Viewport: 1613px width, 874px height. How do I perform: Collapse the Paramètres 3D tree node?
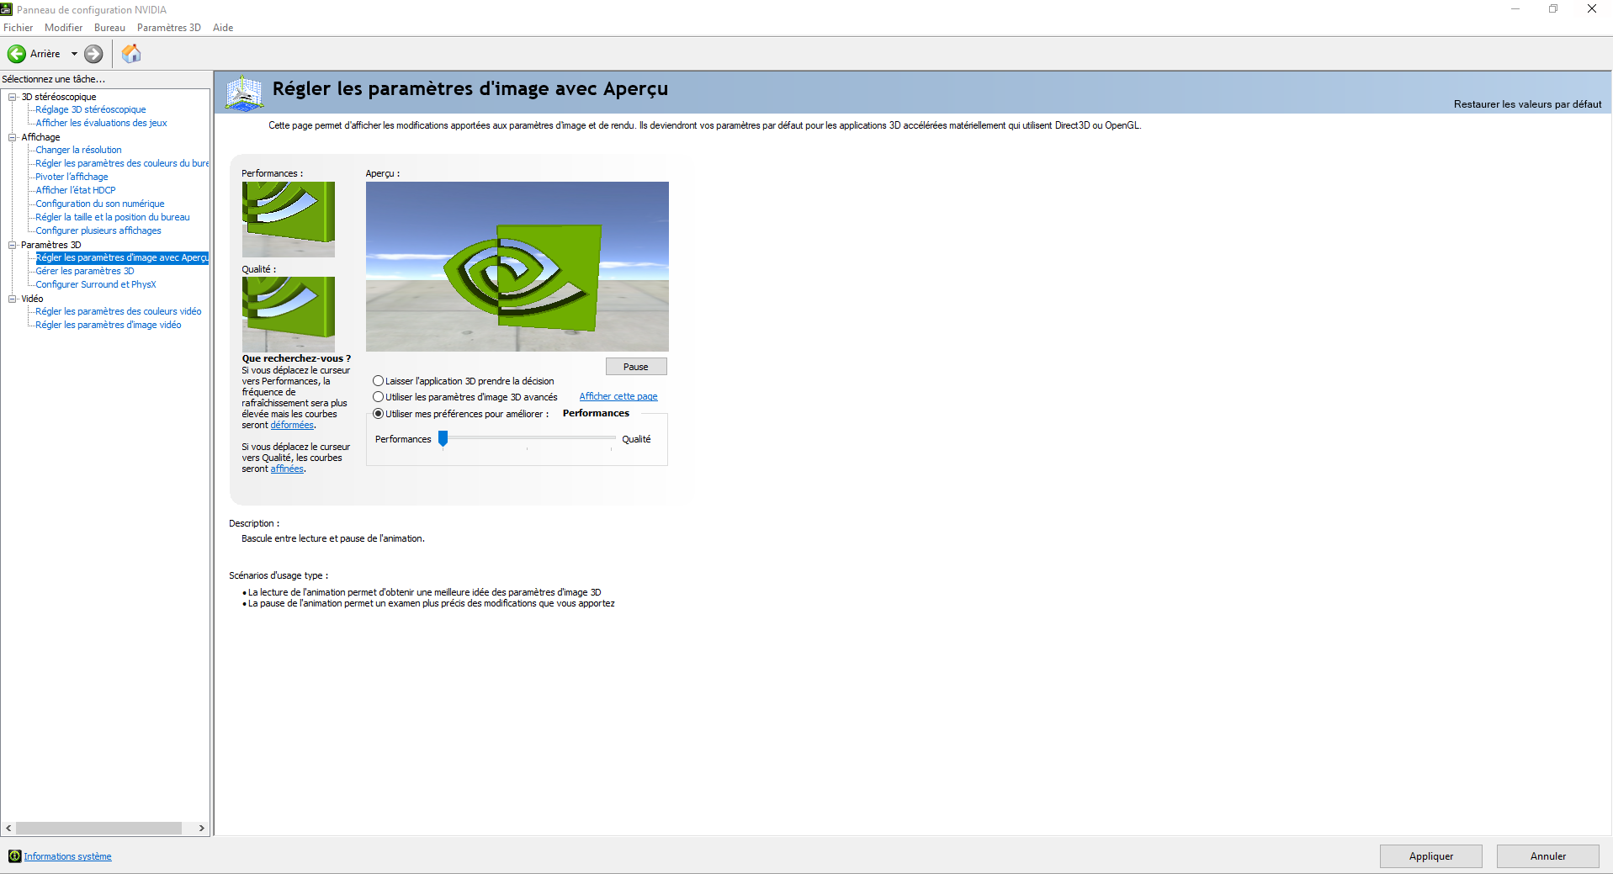coord(13,245)
